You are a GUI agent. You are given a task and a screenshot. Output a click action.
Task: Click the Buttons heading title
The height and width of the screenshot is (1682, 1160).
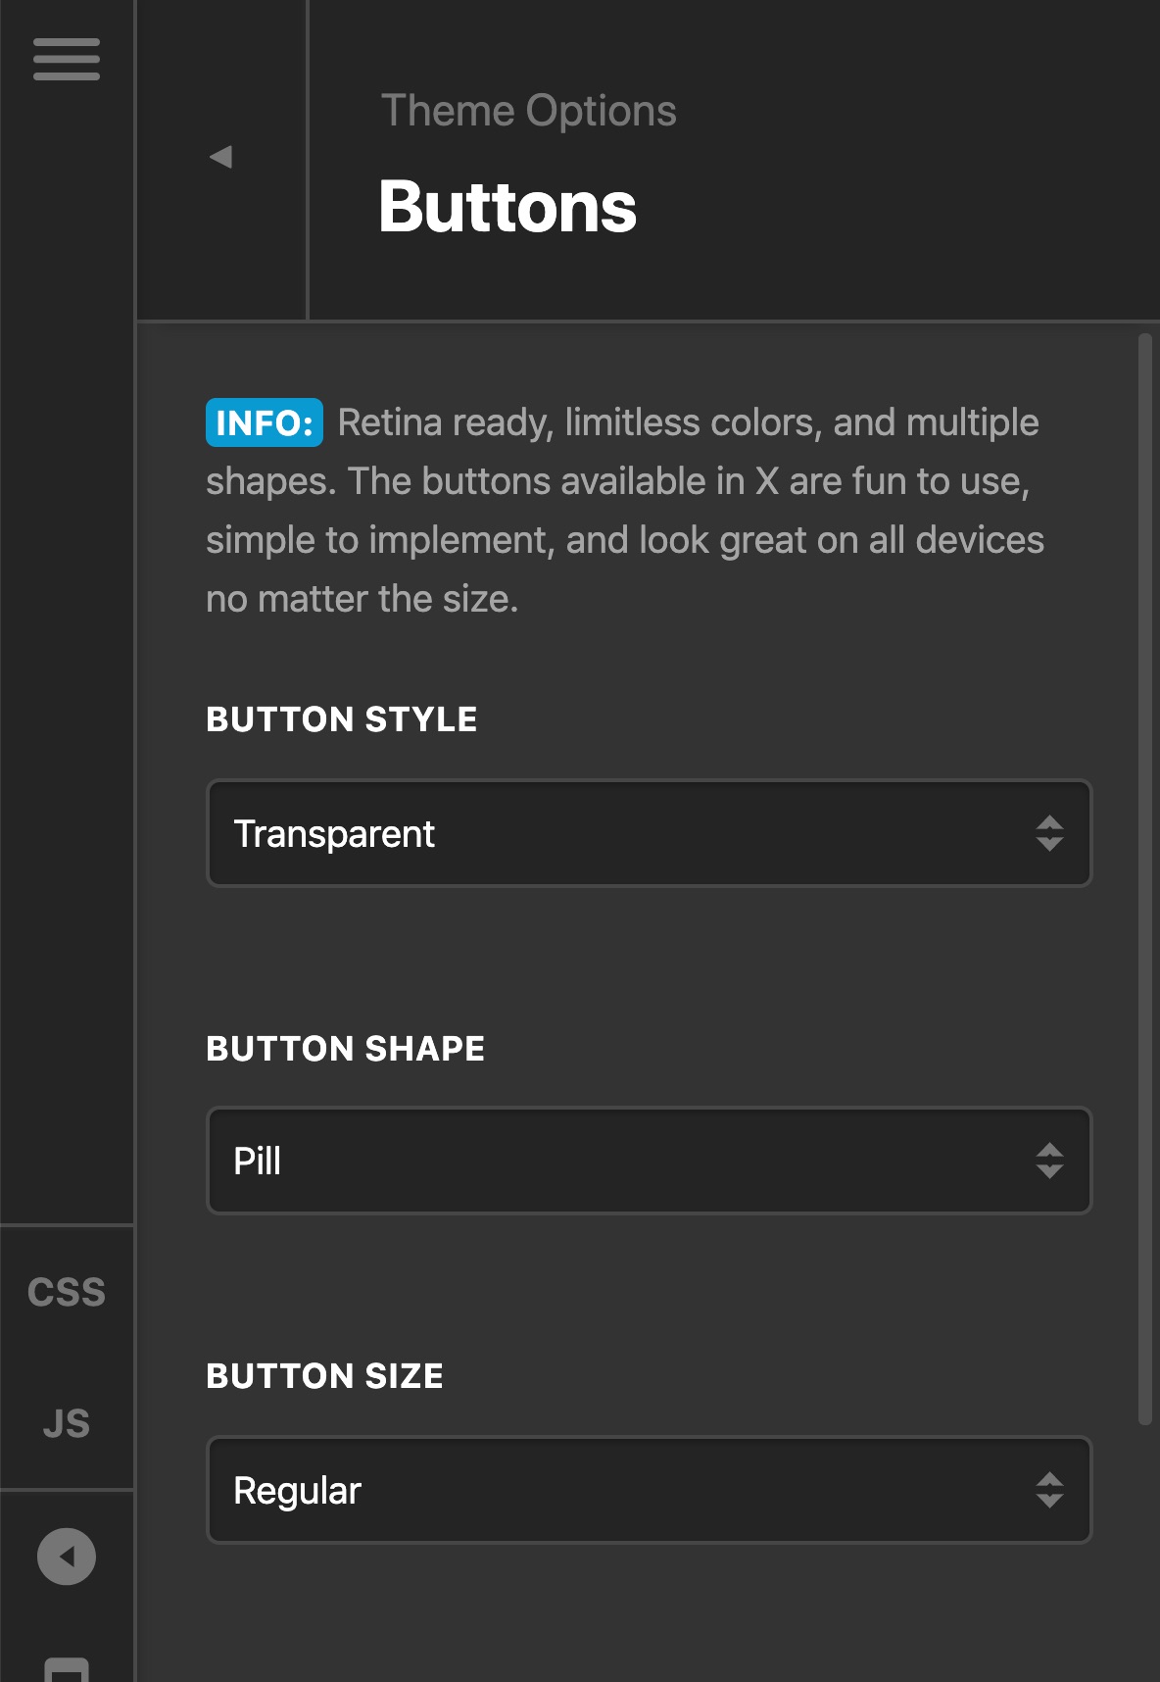507,207
